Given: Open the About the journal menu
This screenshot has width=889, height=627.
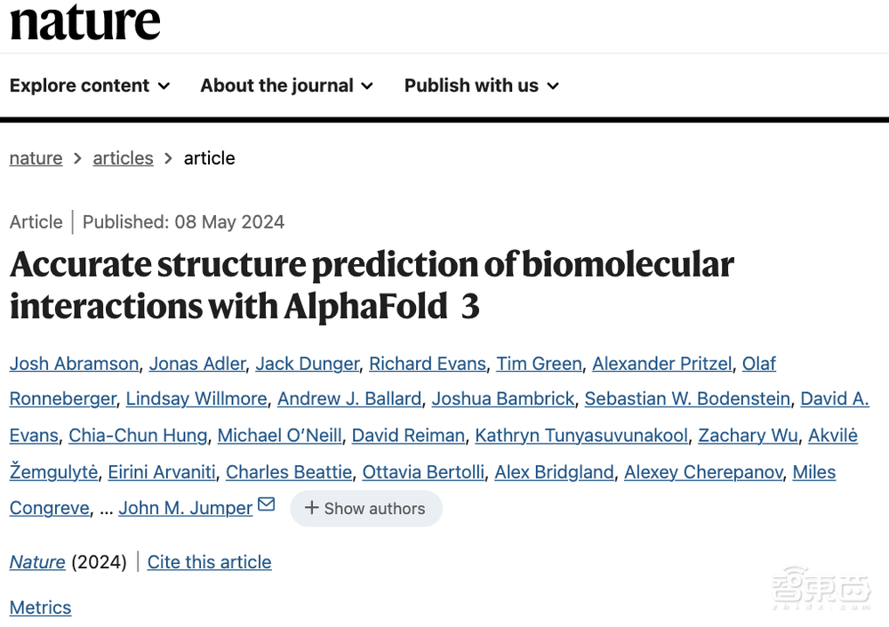Looking at the screenshot, I should point(286,85).
